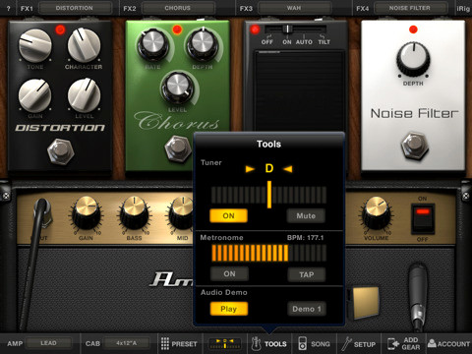Adjust the Metronome BPM bar slider
Screen dimensions: 472x354
coord(268,253)
